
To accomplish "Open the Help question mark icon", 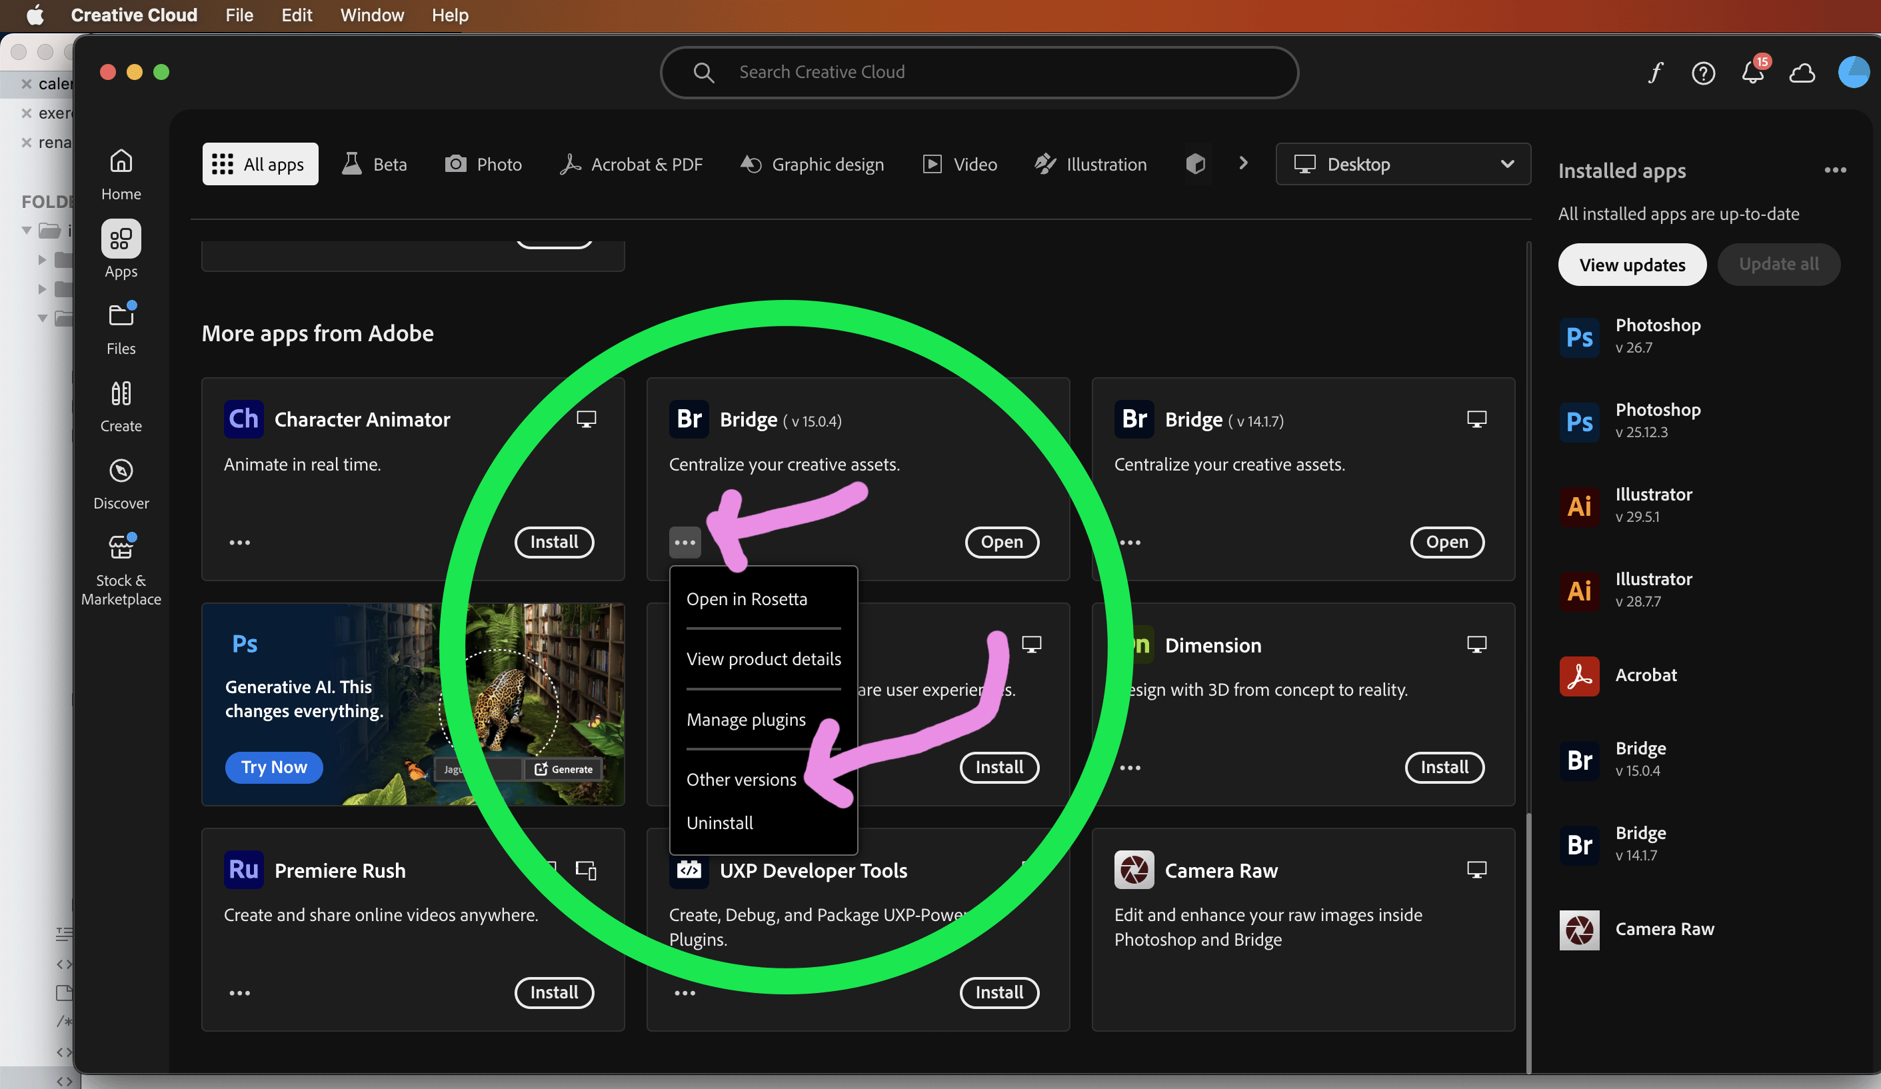I will click(x=1702, y=73).
